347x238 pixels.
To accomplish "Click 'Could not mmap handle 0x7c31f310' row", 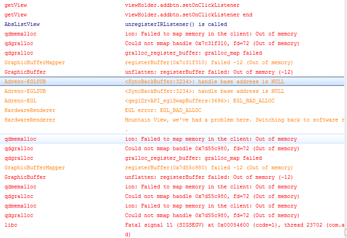I will [x=212, y=43].
